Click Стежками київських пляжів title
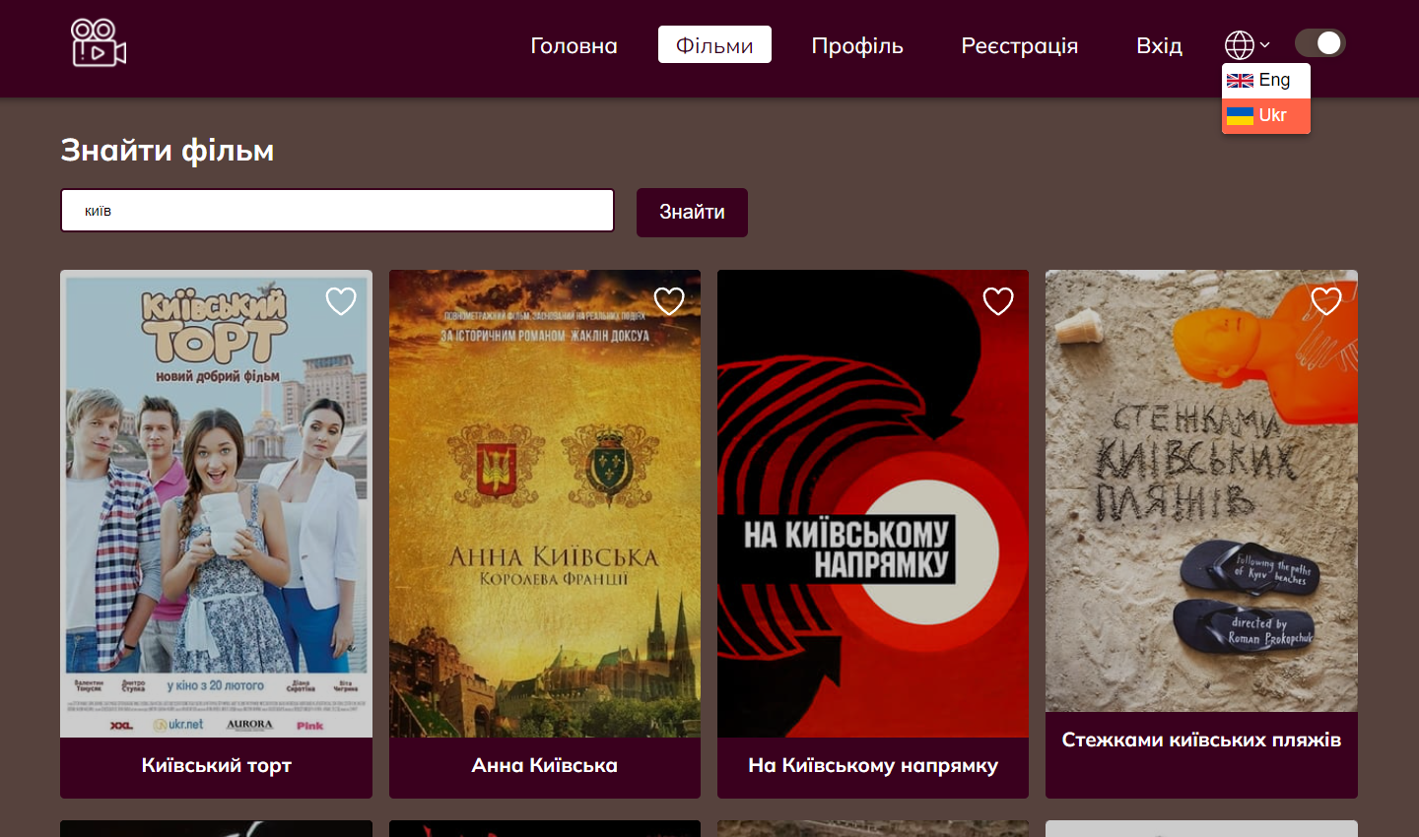 (1201, 740)
